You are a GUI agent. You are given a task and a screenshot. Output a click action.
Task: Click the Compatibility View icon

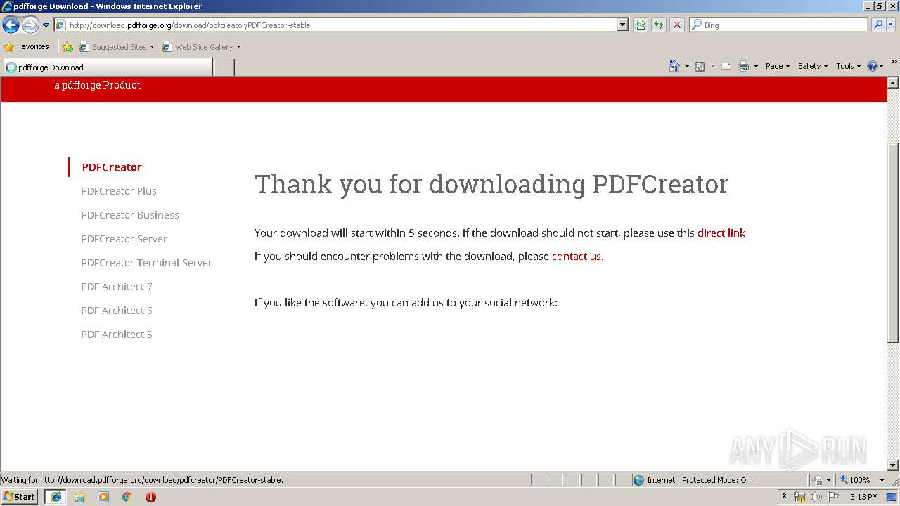tap(641, 25)
